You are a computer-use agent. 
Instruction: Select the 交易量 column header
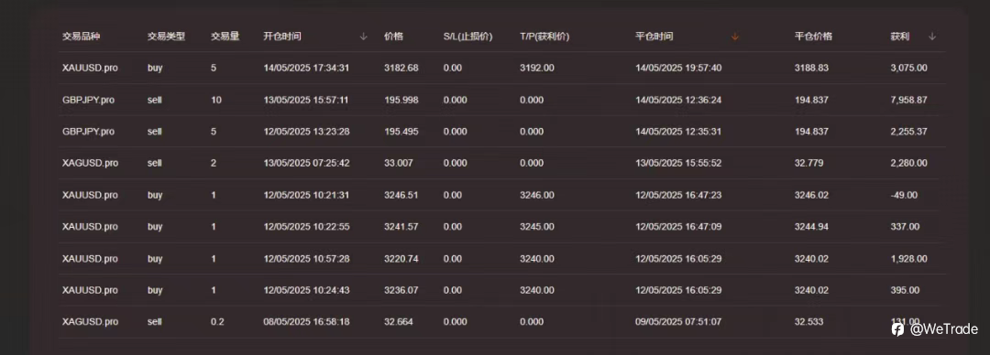tap(225, 37)
